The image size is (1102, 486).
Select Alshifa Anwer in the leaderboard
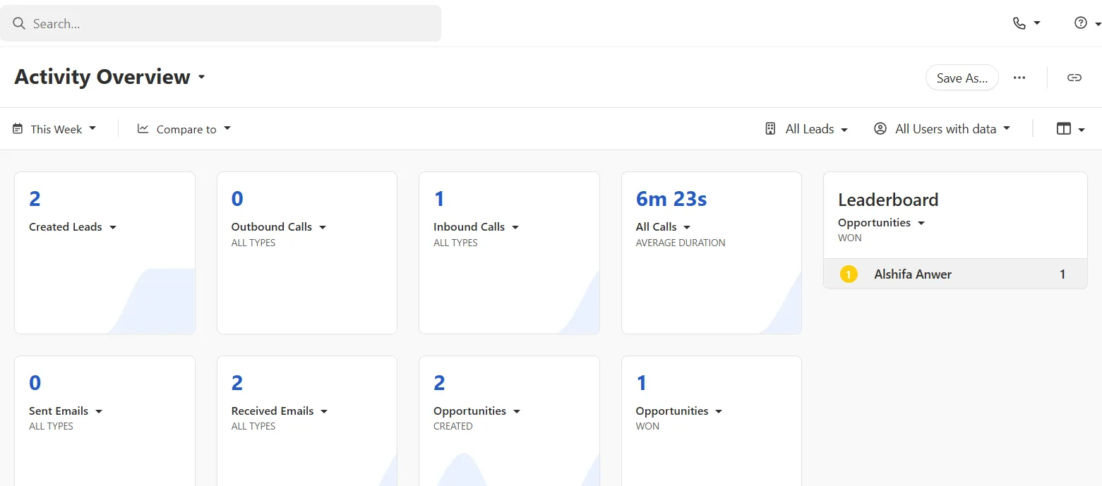(912, 274)
